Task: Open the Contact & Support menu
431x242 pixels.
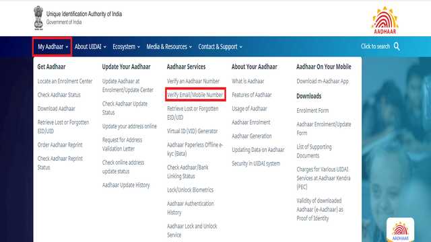Action: pyautogui.click(x=220, y=46)
